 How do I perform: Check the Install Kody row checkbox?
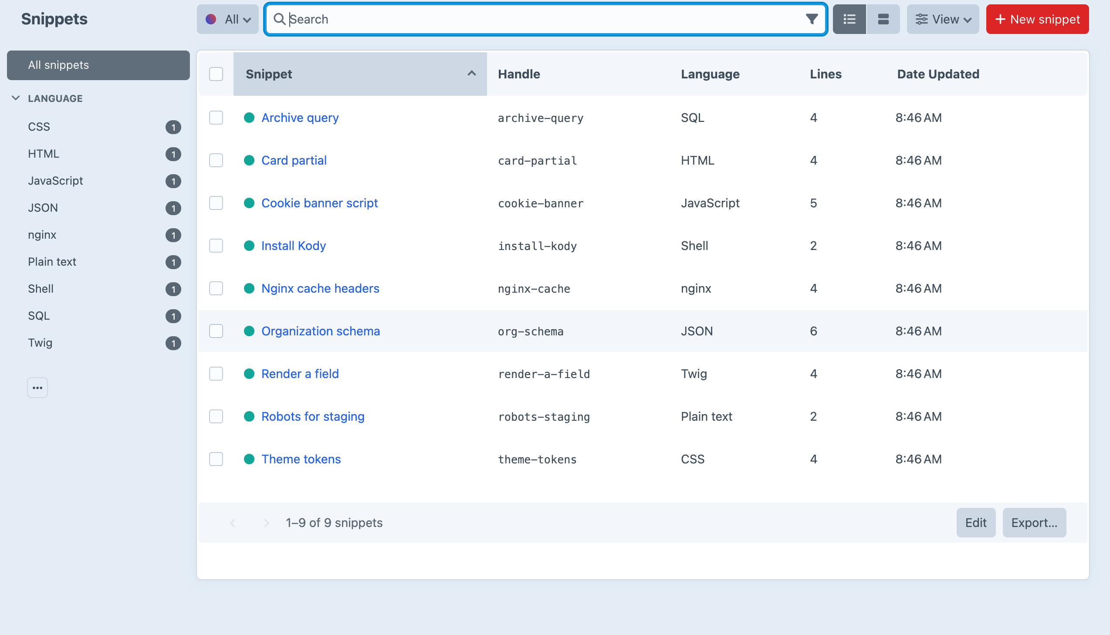(216, 246)
